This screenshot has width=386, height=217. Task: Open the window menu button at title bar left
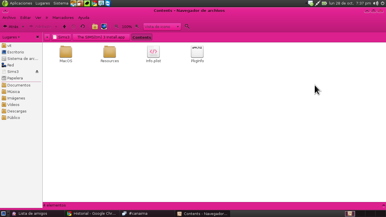pos(5,11)
